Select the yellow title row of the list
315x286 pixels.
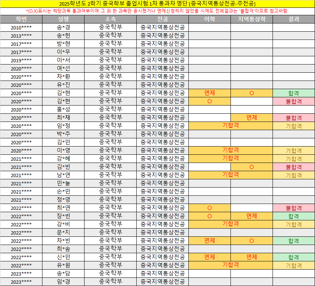pos(157,4)
